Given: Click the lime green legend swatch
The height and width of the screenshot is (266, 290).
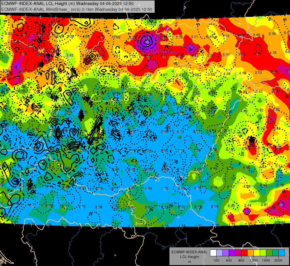Looking at the screenshot, I should pyautogui.click(x=263, y=253).
